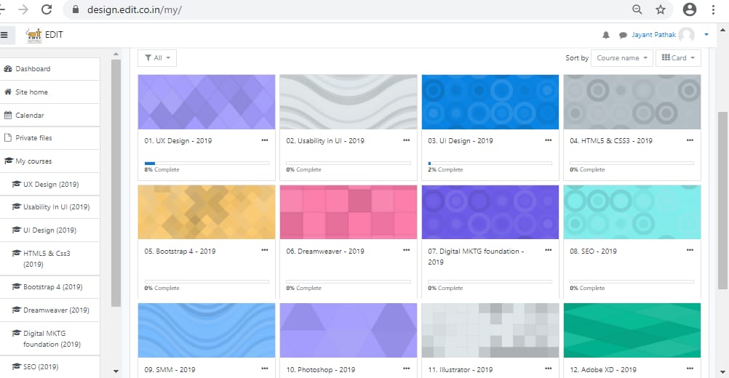Click the notifications bell icon
Screen dimensions: 729x378
pos(606,35)
